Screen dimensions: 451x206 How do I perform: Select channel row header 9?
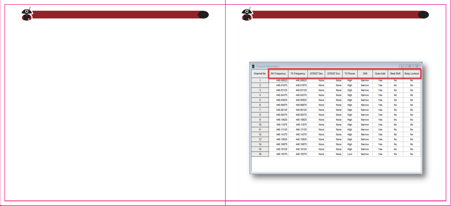coord(260,120)
